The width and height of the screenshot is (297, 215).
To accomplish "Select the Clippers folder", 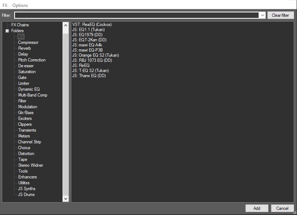I will coord(25,124).
